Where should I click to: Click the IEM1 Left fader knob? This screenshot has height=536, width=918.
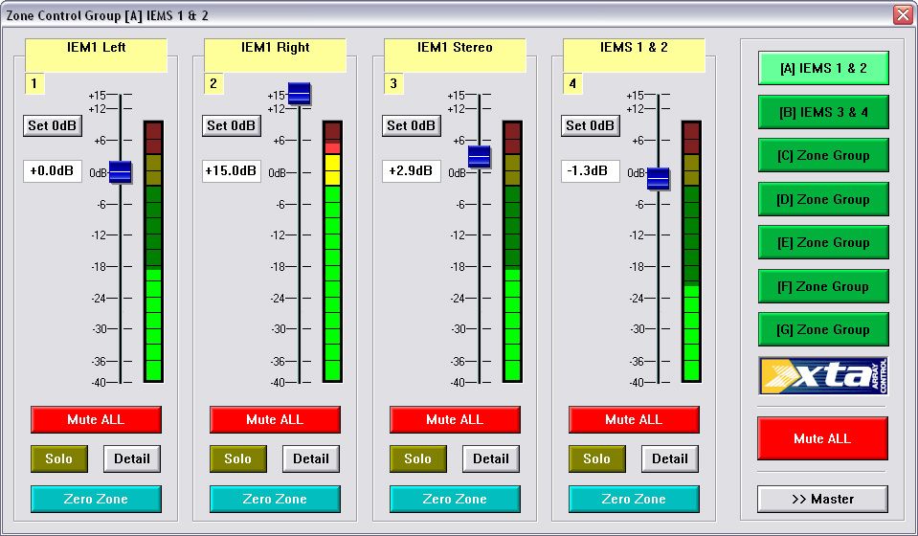(120, 171)
